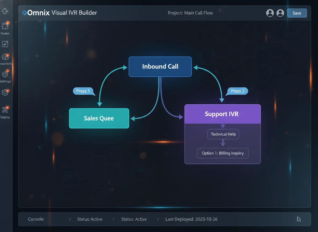Screen dimensions: 318x232
Task: Click Project: Main Call Flow header
Action: point(190,13)
